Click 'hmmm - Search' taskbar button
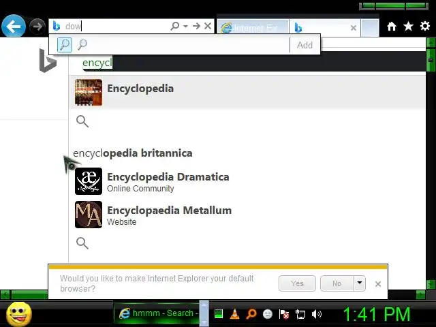The height and width of the screenshot is (327, 436). pyautogui.click(x=157, y=313)
